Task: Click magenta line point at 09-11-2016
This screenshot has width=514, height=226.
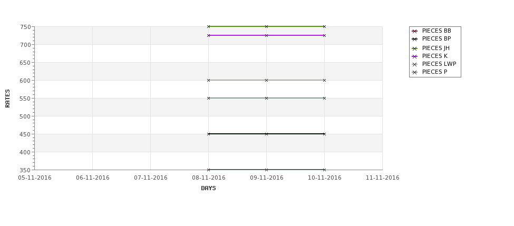Action: pyautogui.click(x=267, y=35)
